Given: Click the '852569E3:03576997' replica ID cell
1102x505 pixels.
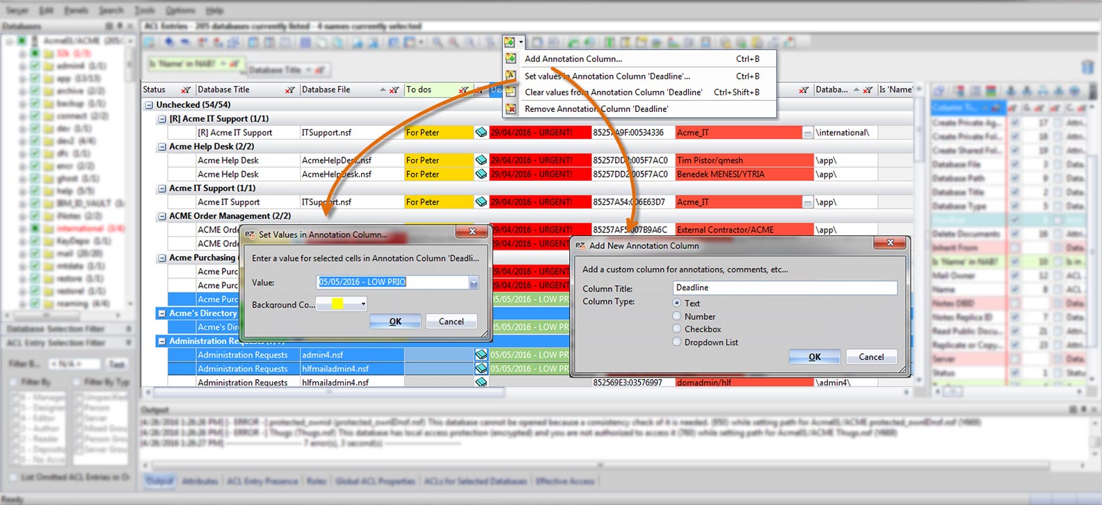Looking at the screenshot, I should pos(632,382).
